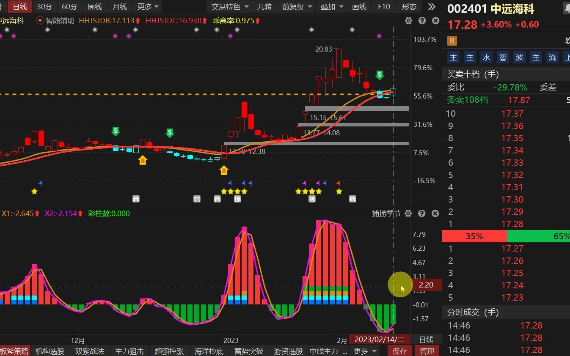Image resolution: width=570 pixels, height=356 pixels.
Task: Click the 画线 drawing tool button
Action: [x=360, y=7]
